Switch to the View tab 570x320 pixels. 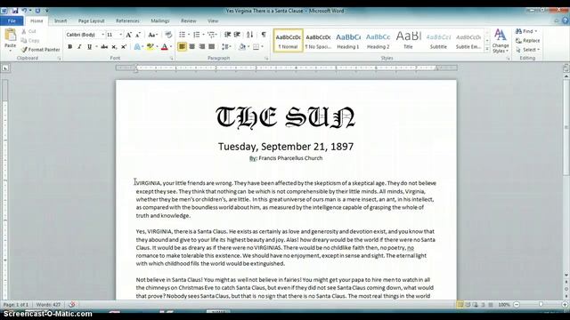coord(213,21)
